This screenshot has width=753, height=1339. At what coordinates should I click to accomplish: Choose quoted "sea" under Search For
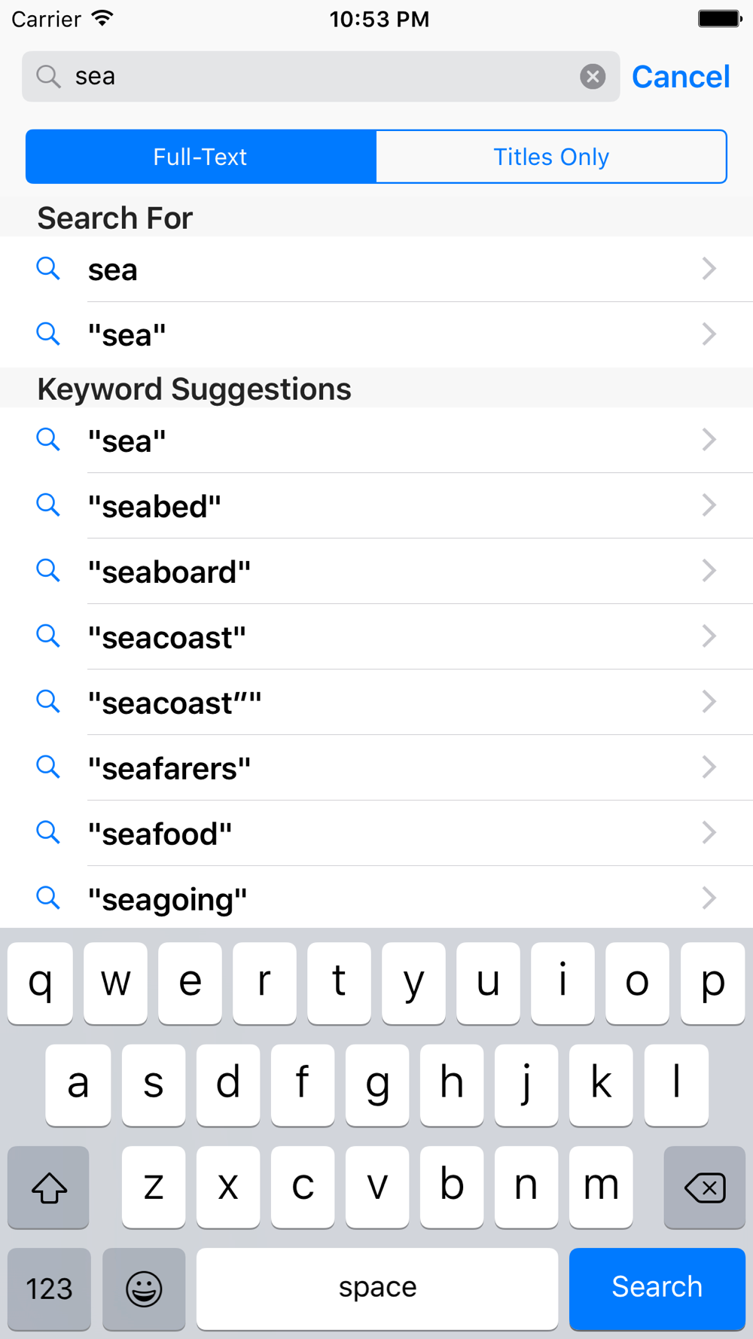(376, 334)
